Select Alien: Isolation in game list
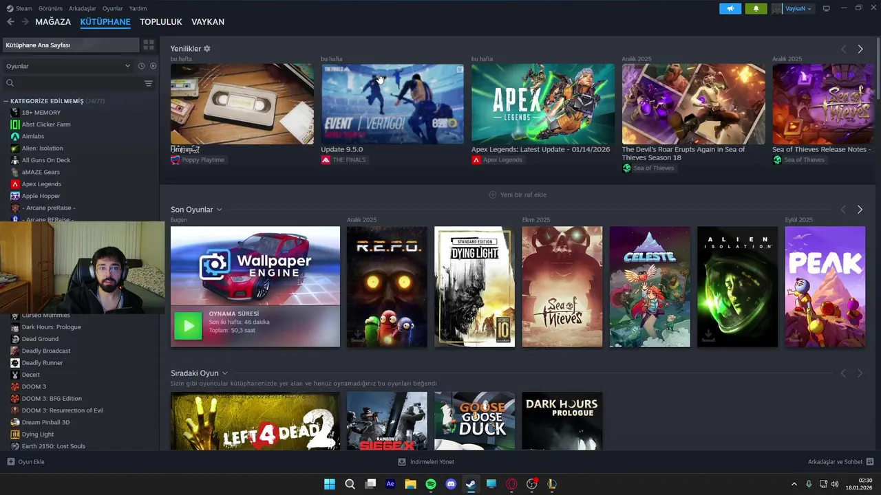 (42, 148)
